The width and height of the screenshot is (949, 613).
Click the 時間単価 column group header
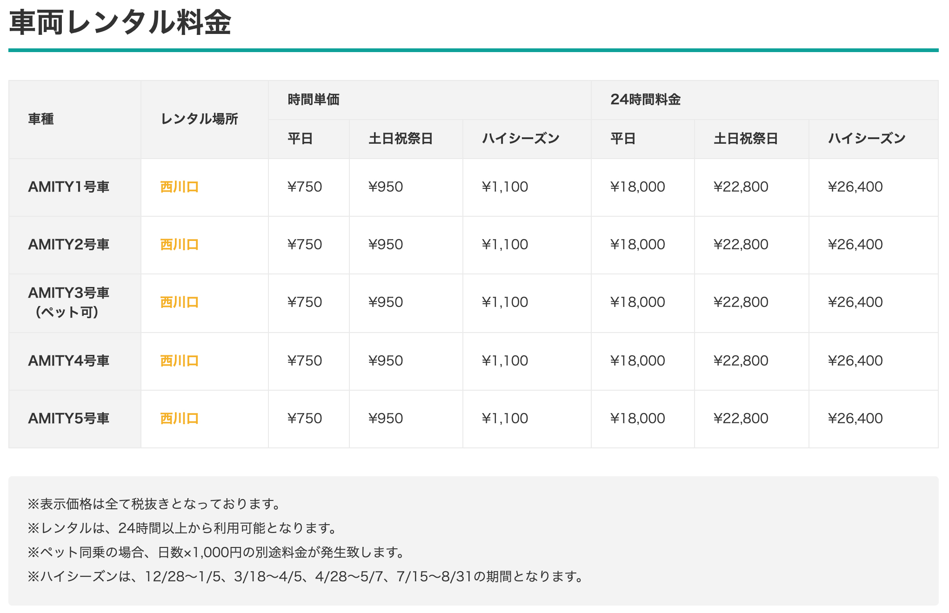click(314, 100)
